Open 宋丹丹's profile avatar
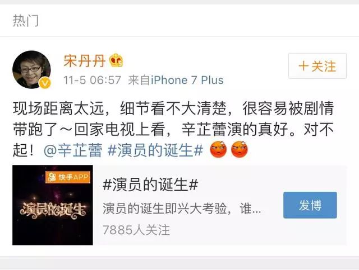359x270 pixels. (31, 70)
